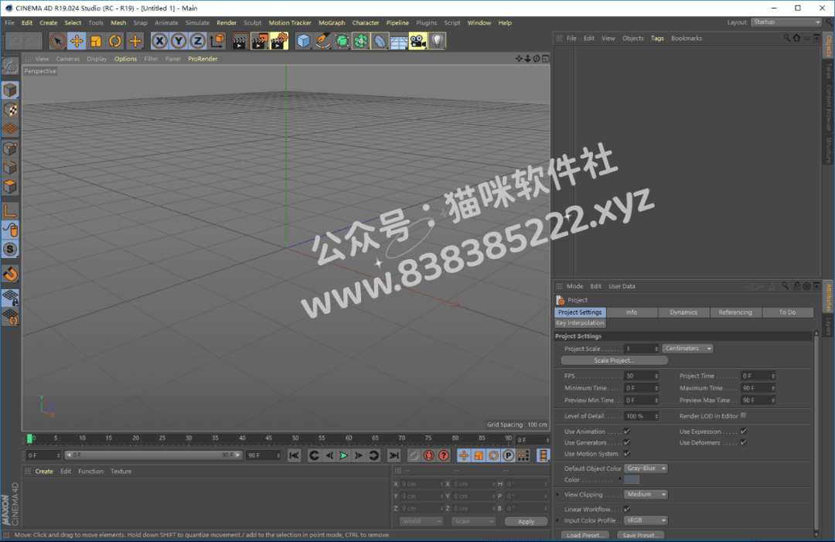
Task: Toggle the Y-axis lock icon
Action: pos(179,41)
